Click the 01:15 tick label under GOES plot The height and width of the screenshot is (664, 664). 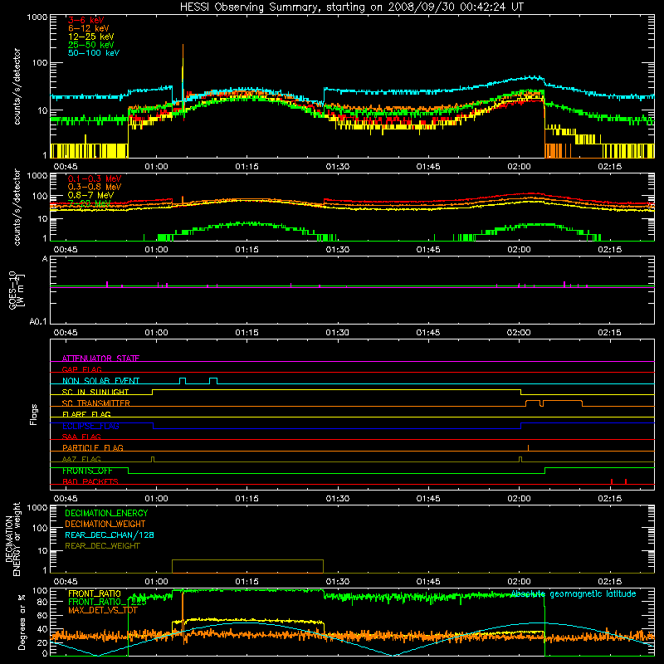click(247, 333)
